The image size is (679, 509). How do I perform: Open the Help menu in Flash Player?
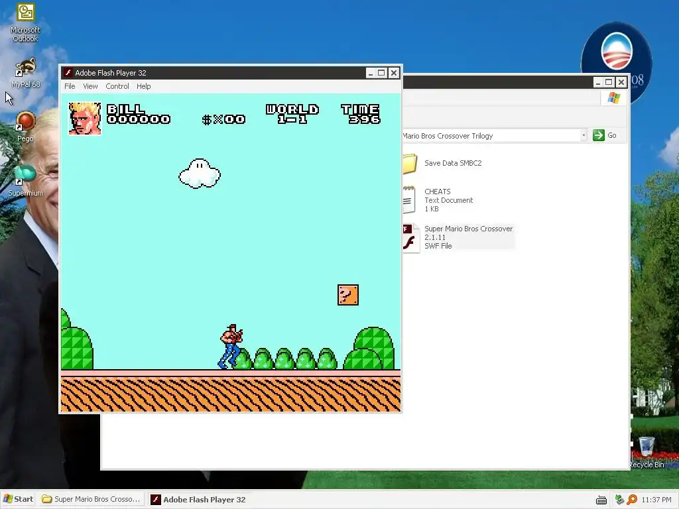(x=144, y=86)
